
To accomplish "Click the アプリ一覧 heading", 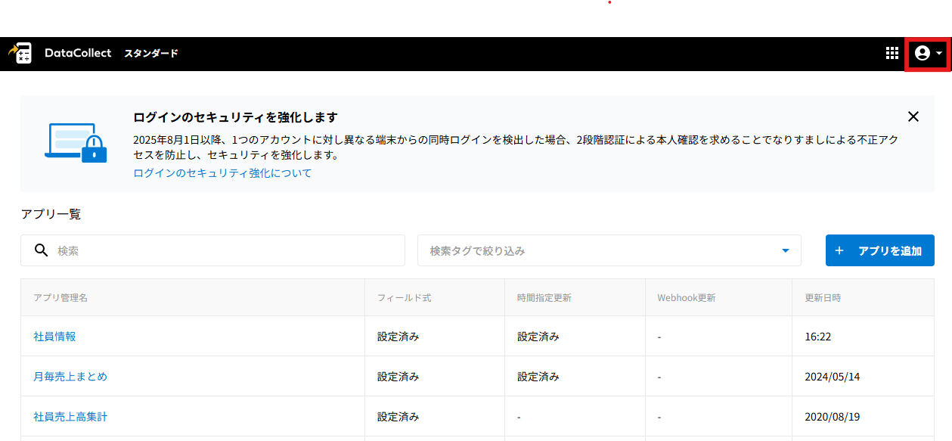I will click(51, 214).
